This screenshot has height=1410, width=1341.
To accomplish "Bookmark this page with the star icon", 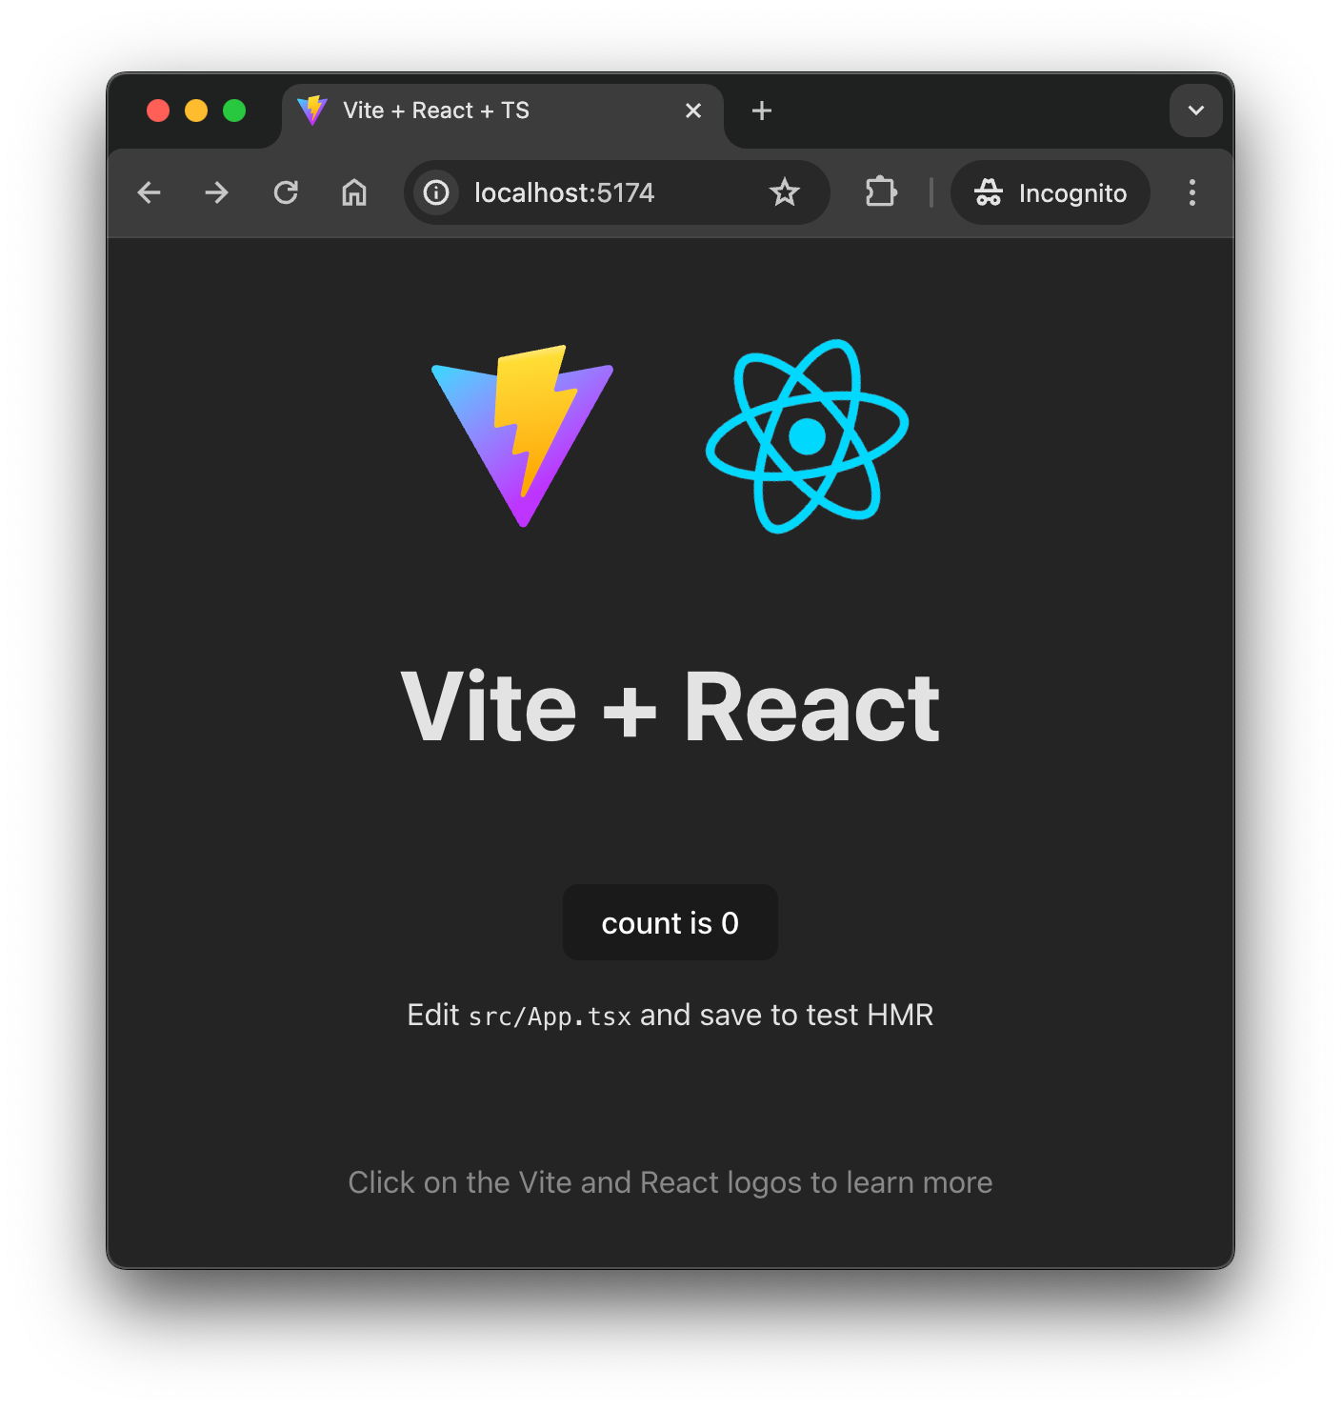I will [785, 192].
